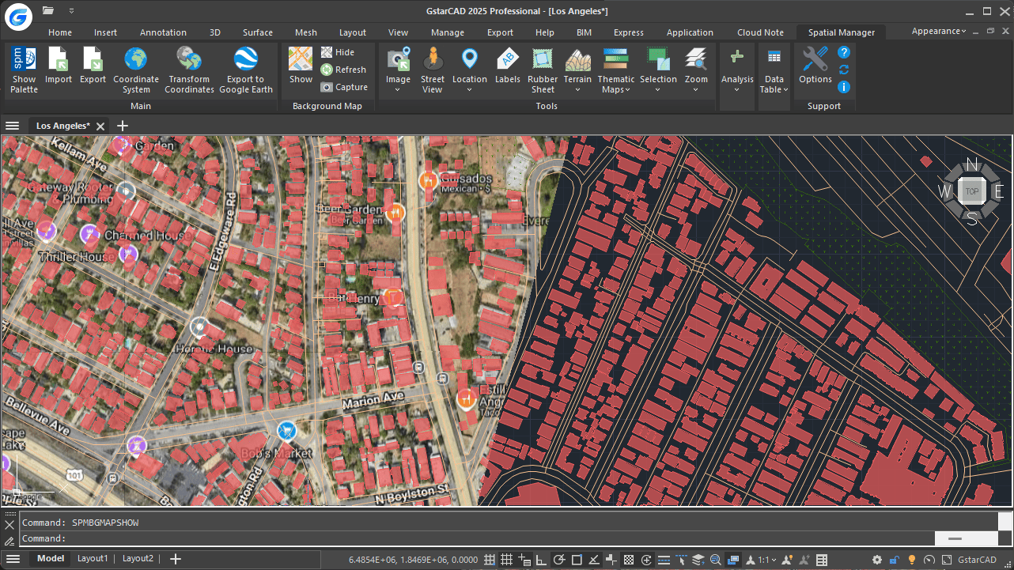Click the blue info icon in Support
The width and height of the screenshot is (1014, 570).
pos(844,87)
